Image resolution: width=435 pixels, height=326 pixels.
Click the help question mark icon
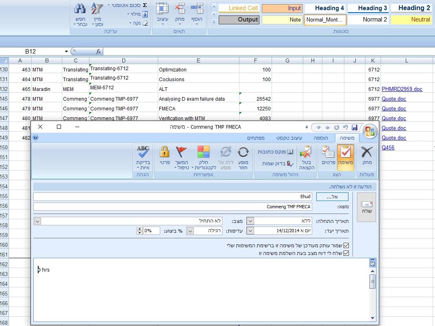pos(35,137)
